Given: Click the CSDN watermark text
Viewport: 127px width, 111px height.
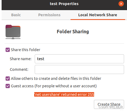Looking at the screenshot, I should pos(111,107).
